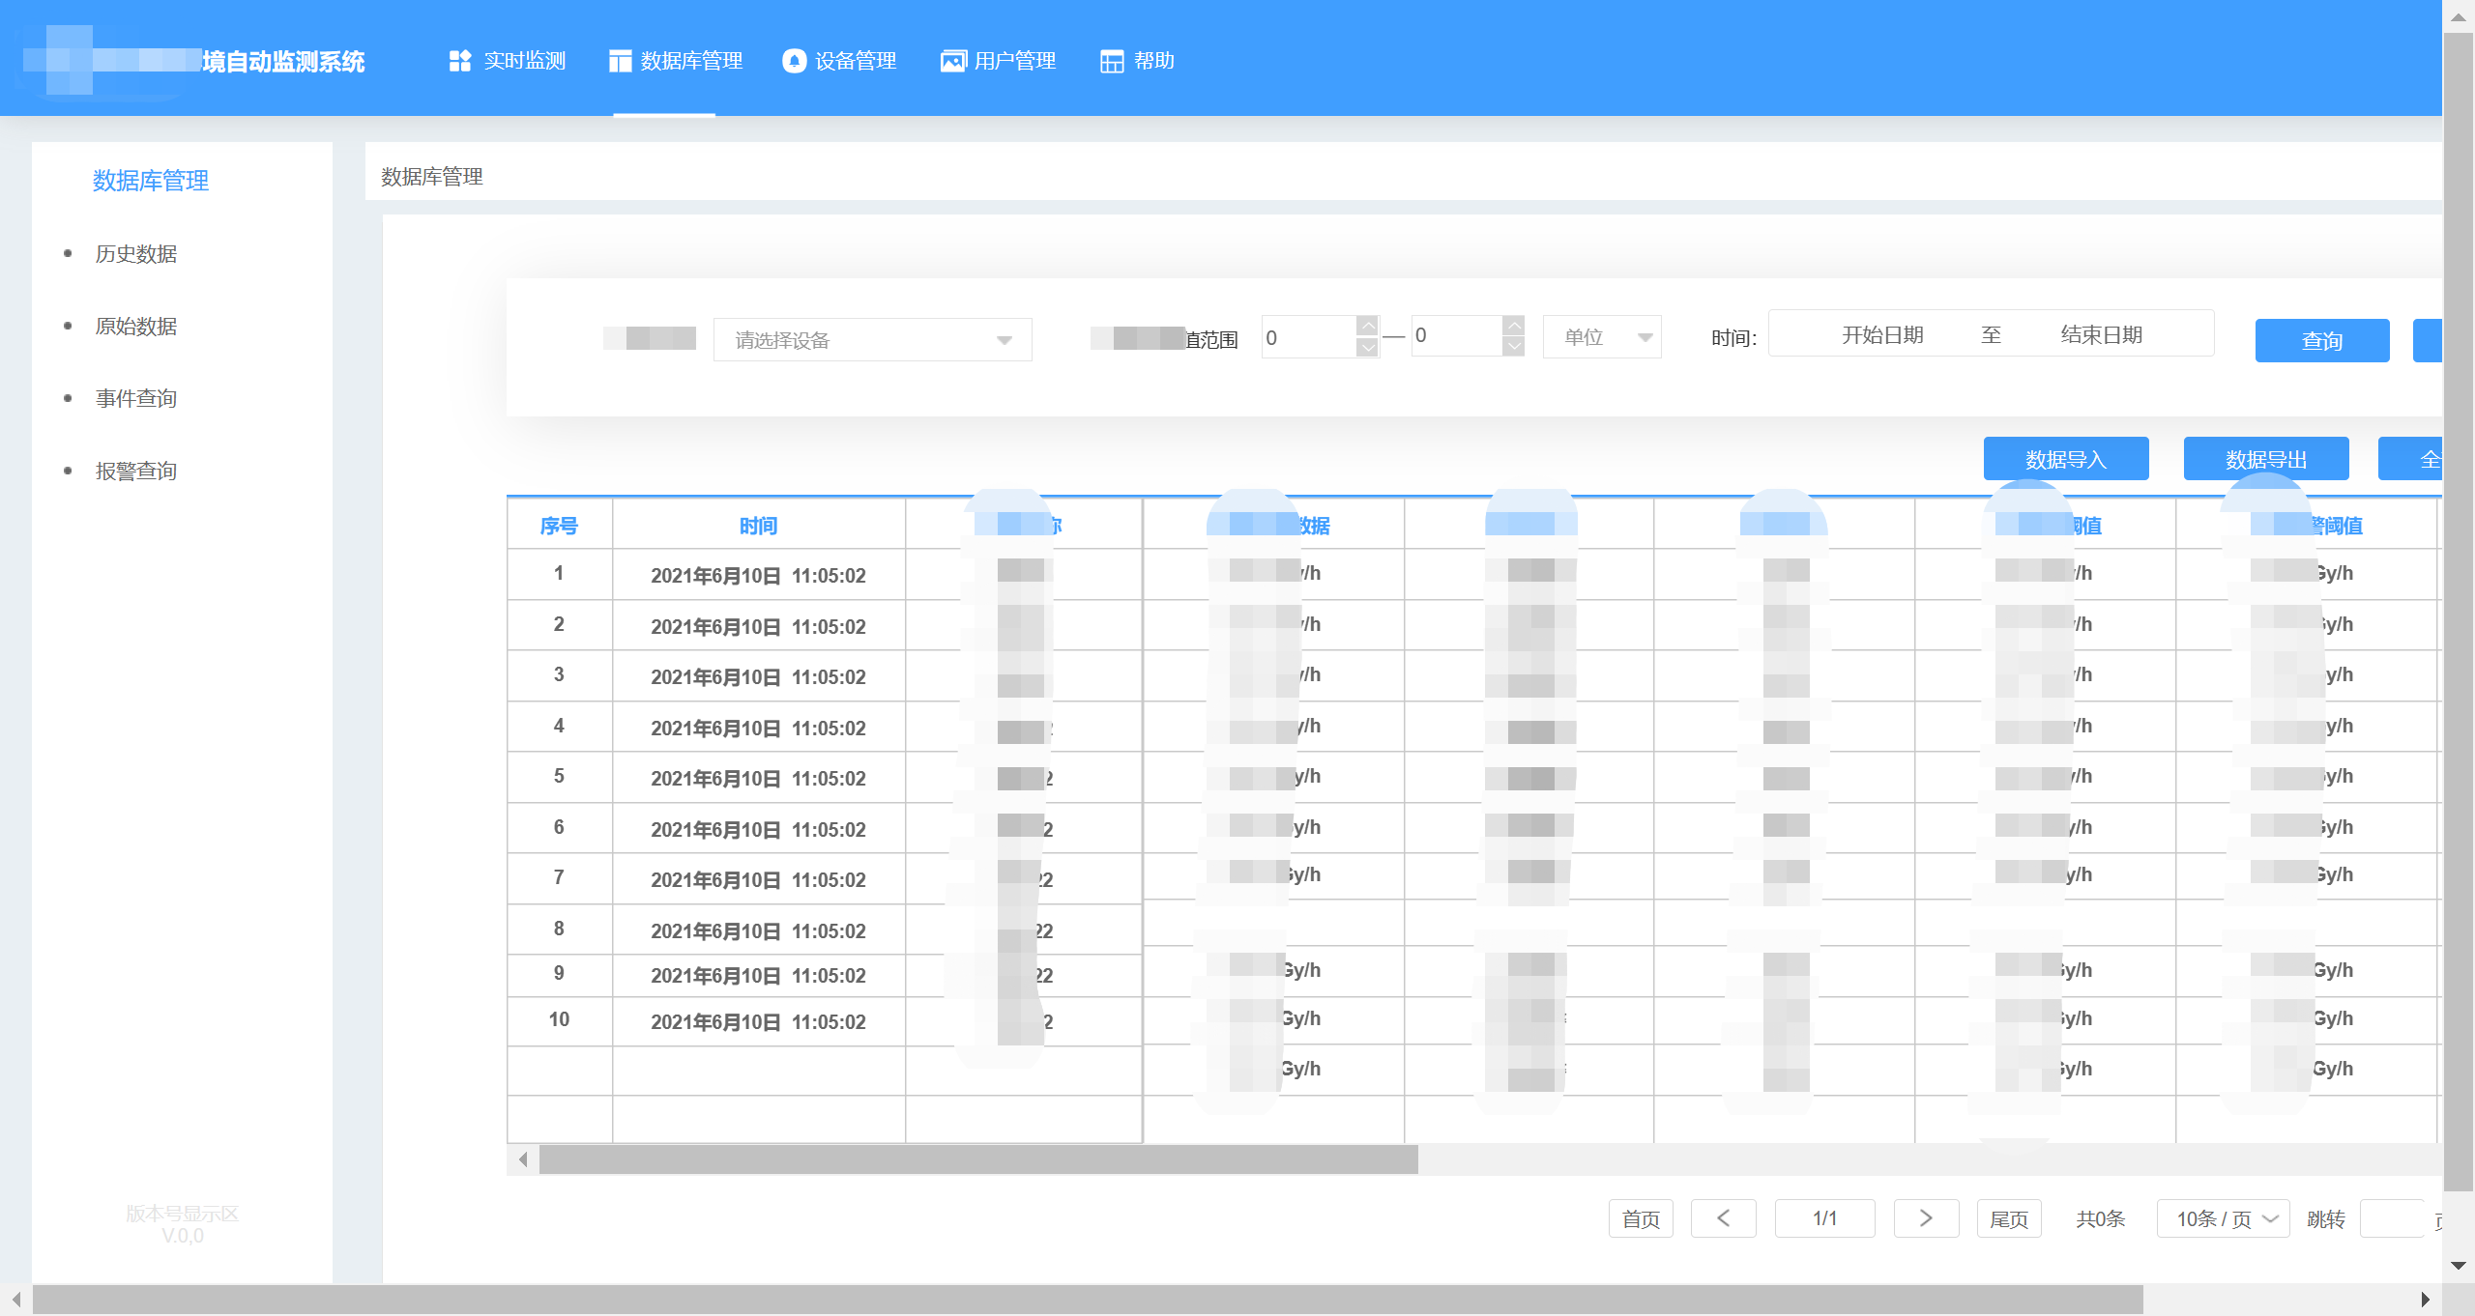
Task: Select 历史数据 in the sidebar
Action: click(x=136, y=254)
